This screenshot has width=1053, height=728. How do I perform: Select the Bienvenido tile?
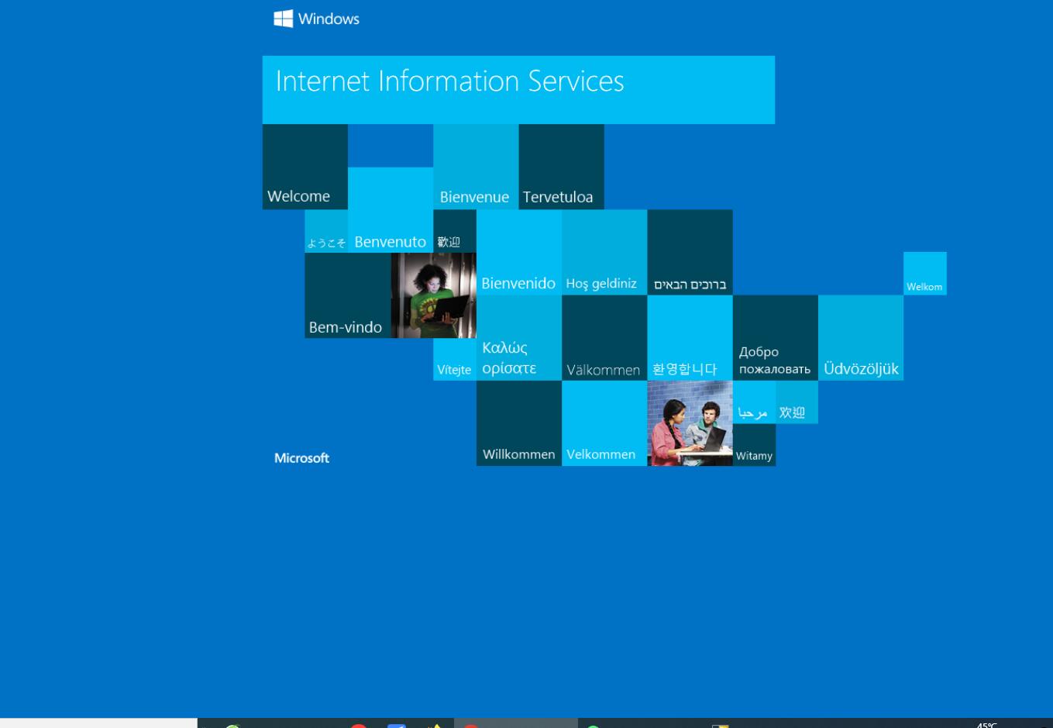[x=518, y=252]
